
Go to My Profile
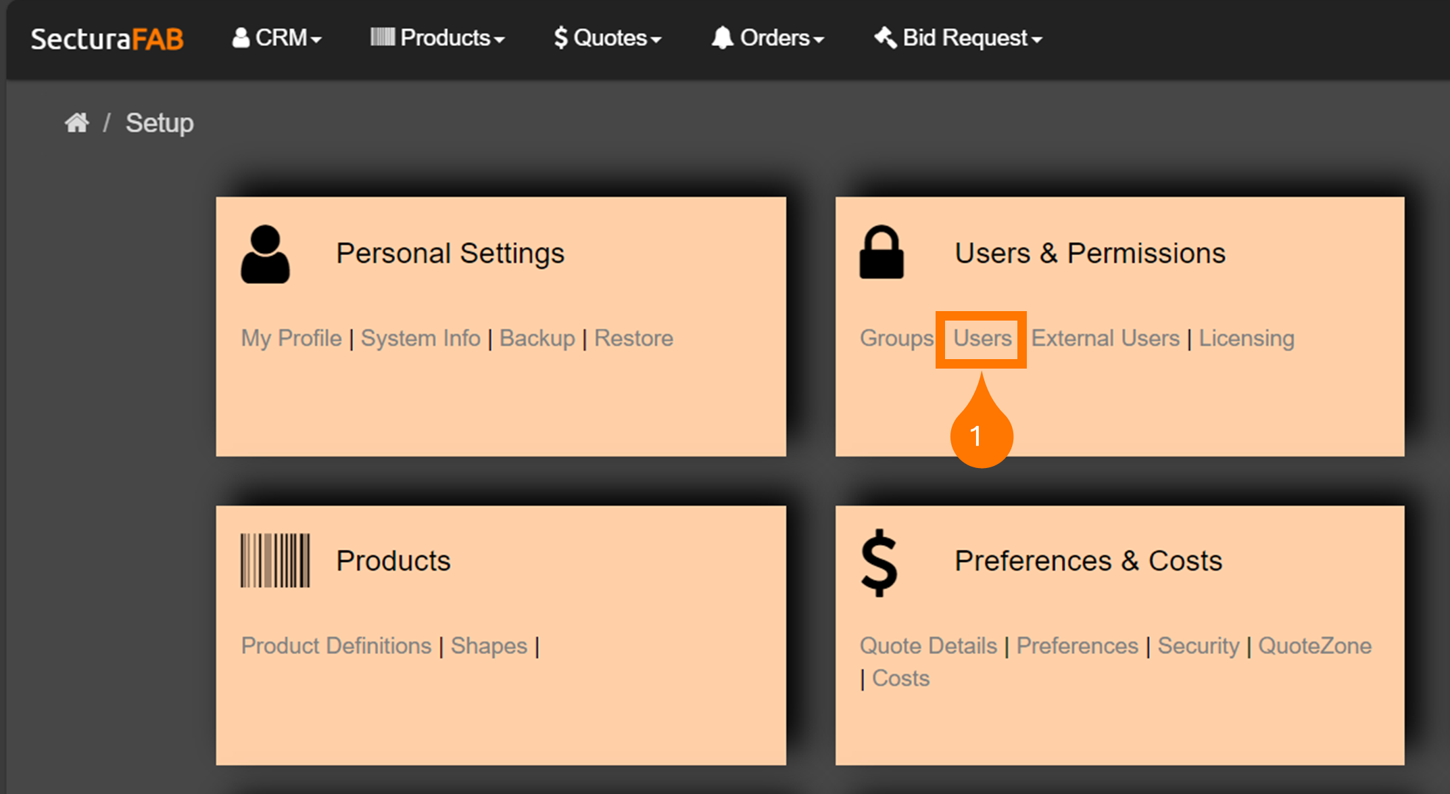pyautogui.click(x=291, y=338)
